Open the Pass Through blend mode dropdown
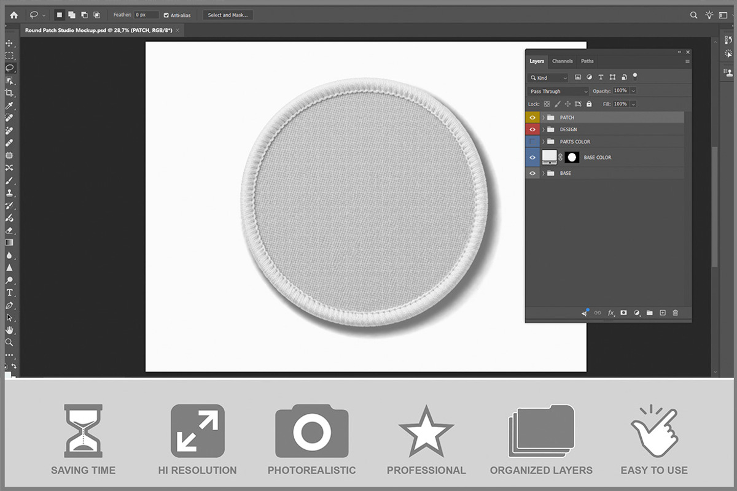The height and width of the screenshot is (491, 737). 558,91
